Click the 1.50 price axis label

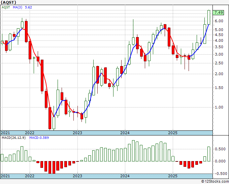click(x=219, y=88)
